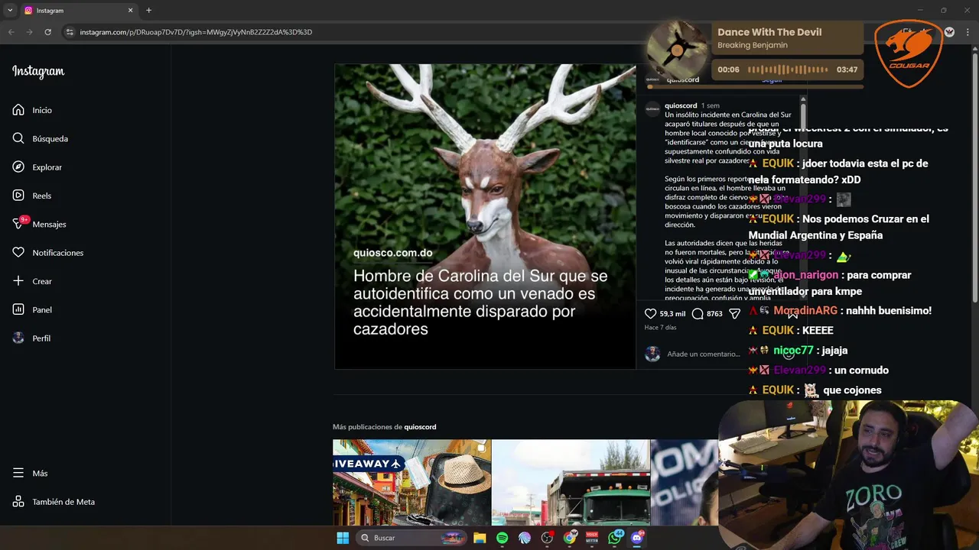Open File Explorer from the taskbar
Image resolution: width=979 pixels, height=550 pixels.
pos(480,538)
